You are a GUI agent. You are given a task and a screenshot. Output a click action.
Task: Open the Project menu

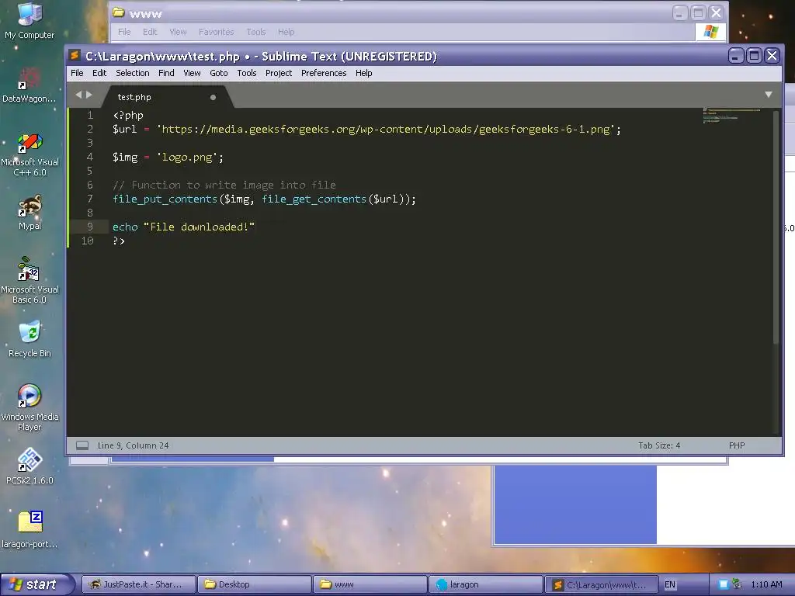point(279,73)
